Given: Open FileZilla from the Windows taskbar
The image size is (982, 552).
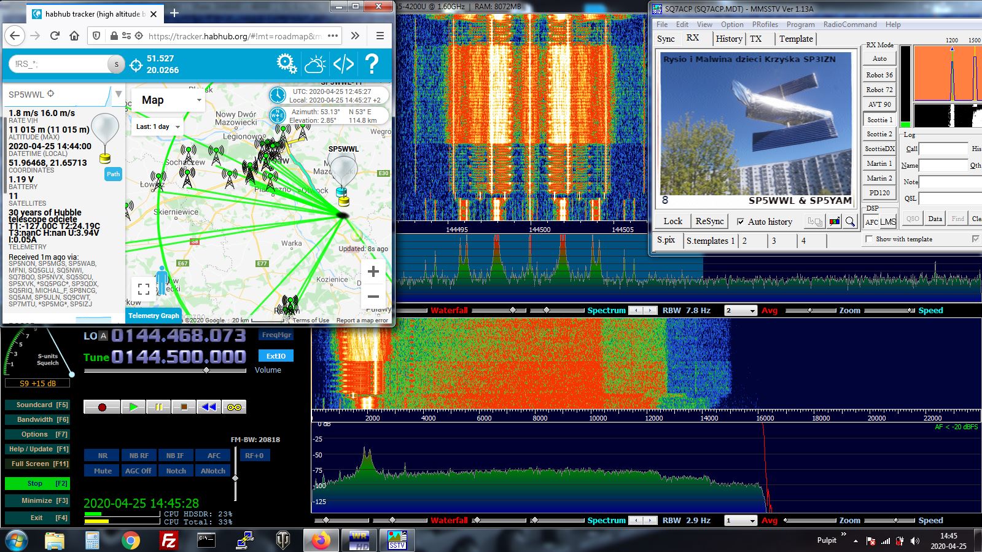Looking at the screenshot, I should tap(168, 540).
